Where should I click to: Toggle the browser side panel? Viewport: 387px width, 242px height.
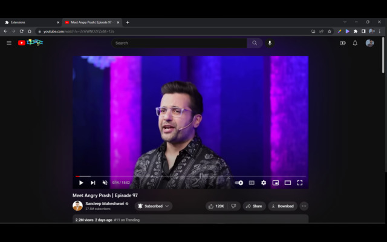[363, 31]
